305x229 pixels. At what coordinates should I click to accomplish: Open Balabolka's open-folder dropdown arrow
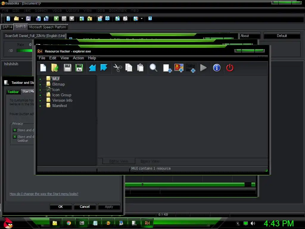click(22, 19)
